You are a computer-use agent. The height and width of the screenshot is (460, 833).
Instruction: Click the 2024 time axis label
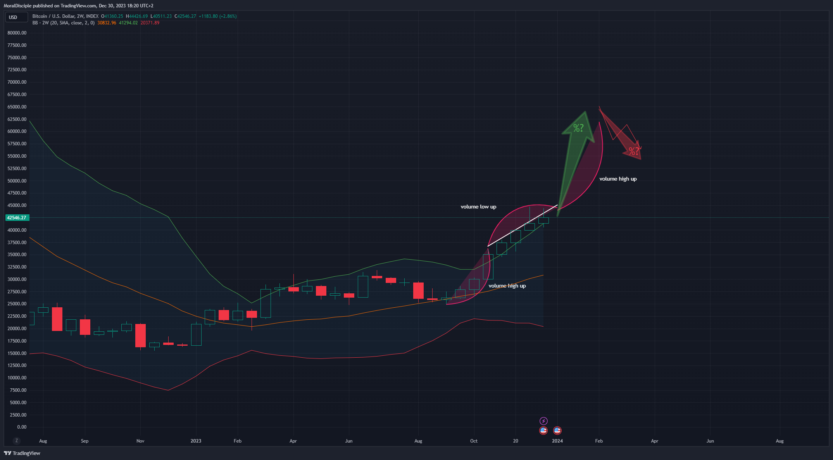[557, 441]
